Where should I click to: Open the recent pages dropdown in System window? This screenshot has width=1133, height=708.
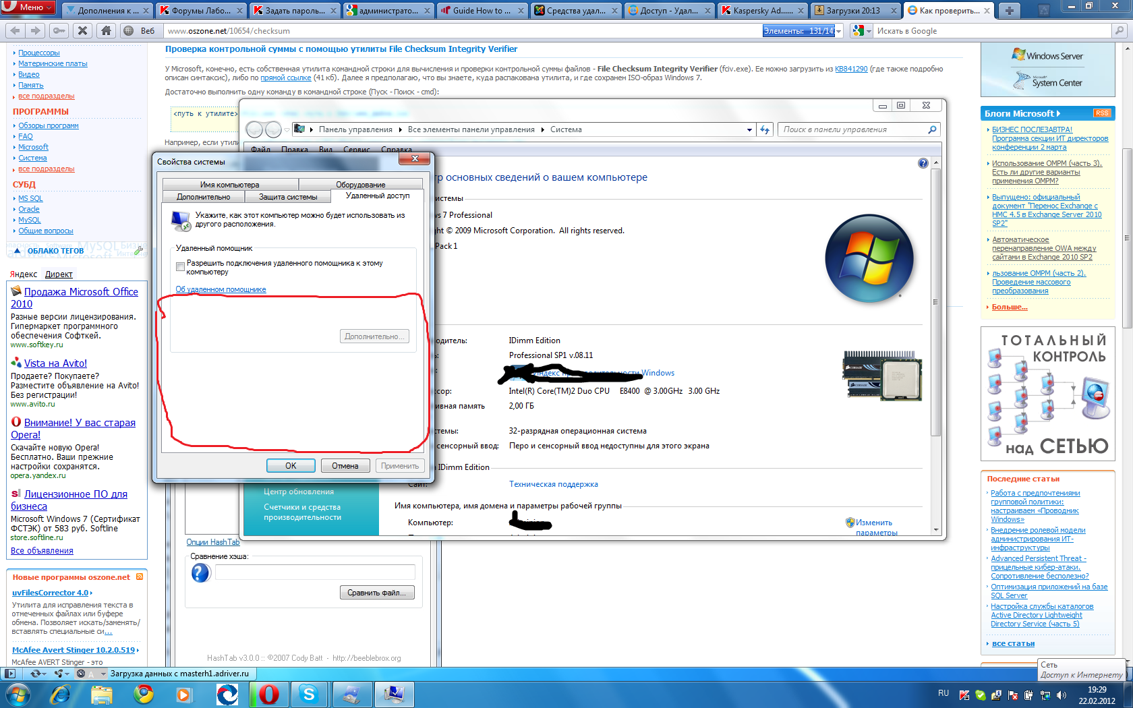click(287, 129)
